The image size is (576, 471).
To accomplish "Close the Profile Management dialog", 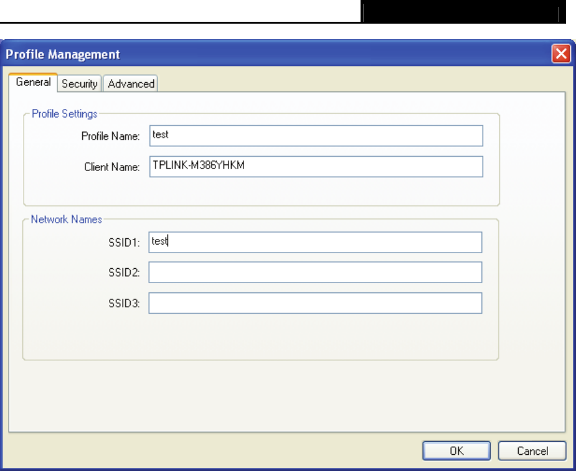I will [561, 54].
